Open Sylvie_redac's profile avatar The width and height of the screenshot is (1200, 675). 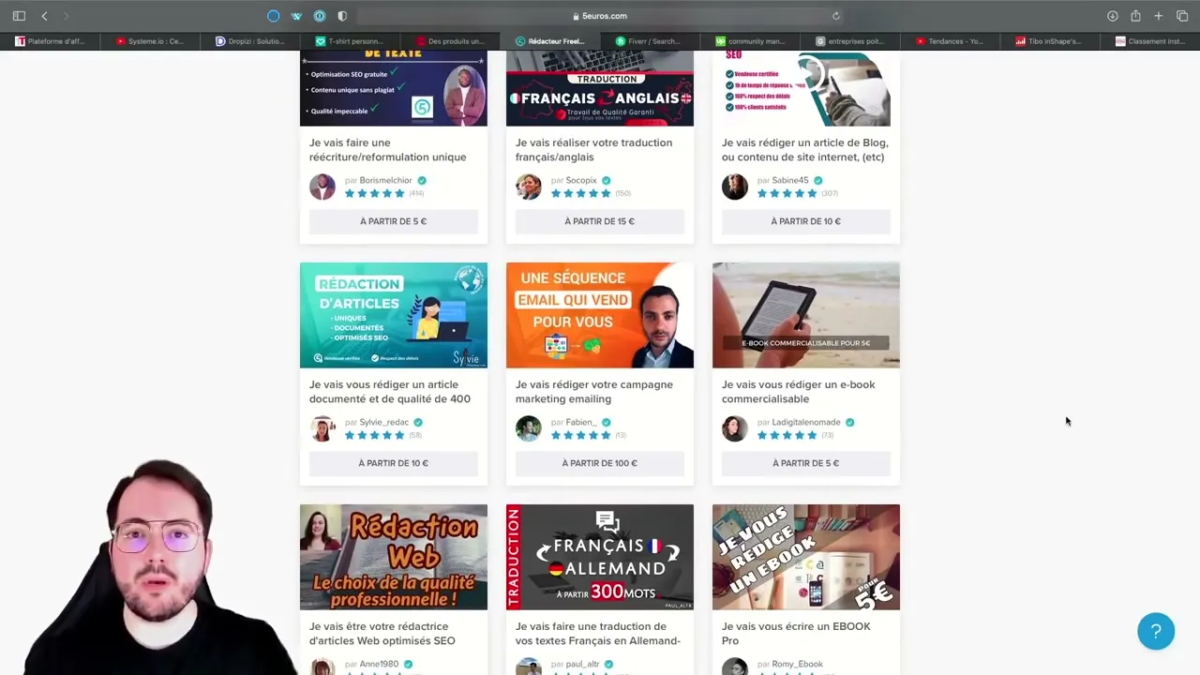tap(322, 428)
